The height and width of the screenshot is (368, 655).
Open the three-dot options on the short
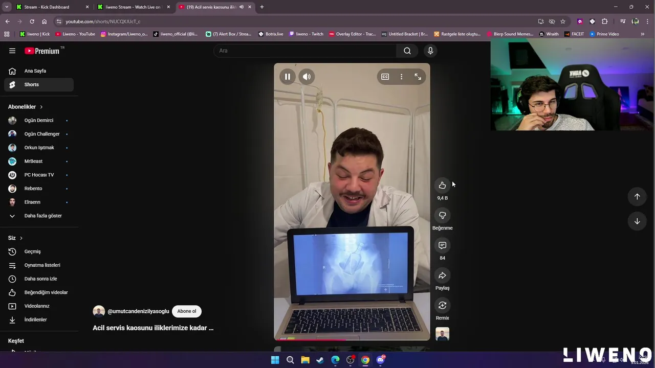[401, 77]
